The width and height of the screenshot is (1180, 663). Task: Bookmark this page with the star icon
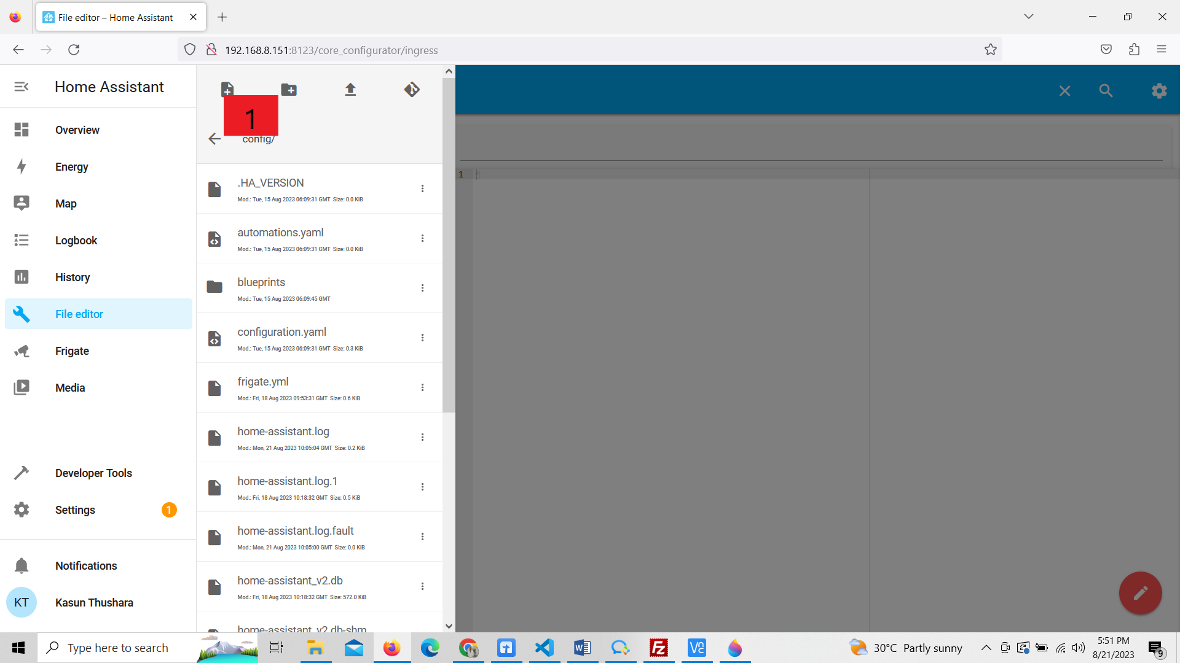coord(991,50)
